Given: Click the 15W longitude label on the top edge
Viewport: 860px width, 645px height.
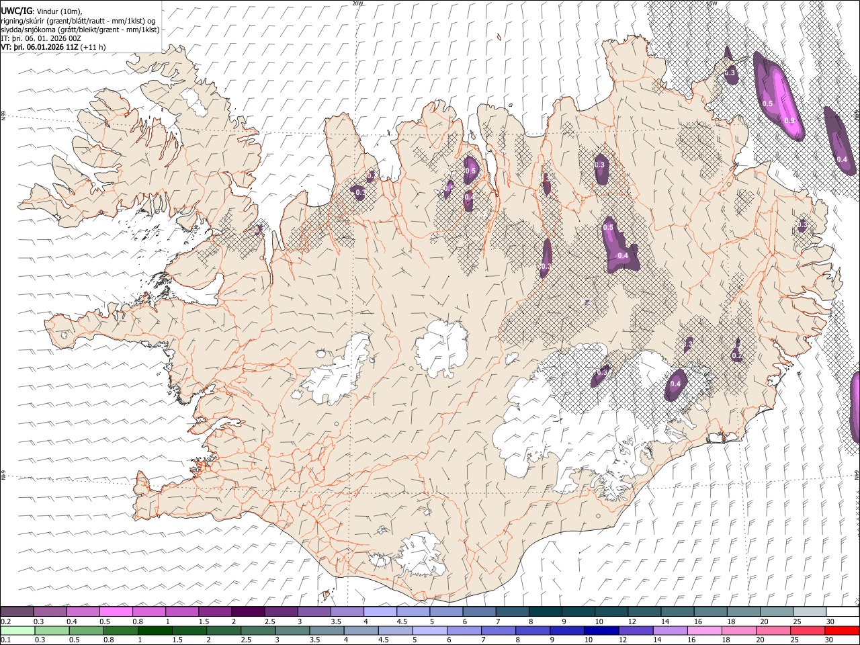Looking at the screenshot, I should tap(712, 3).
